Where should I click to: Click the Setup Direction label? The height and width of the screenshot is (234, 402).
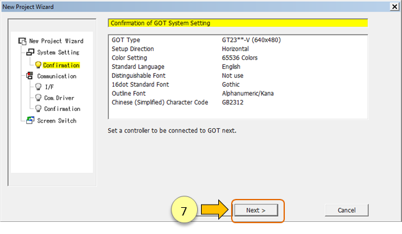pyautogui.click(x=133, y=49)
